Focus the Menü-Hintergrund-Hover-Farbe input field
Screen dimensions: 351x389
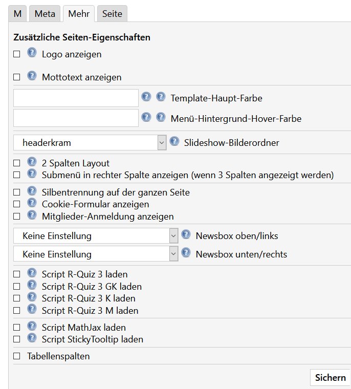[x=76, y=118]
